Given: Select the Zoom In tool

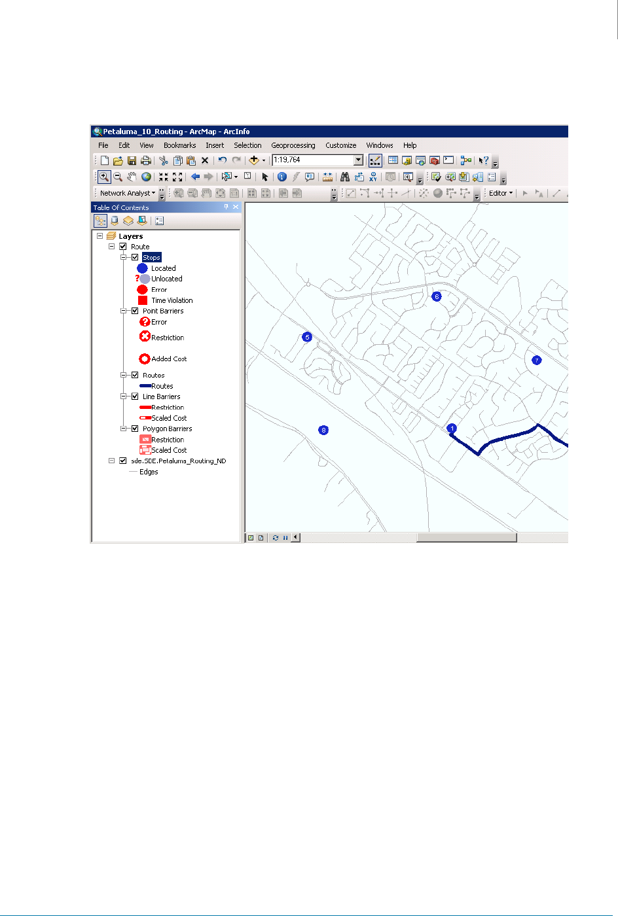Looking at the screenshot, I should point(104,177).
